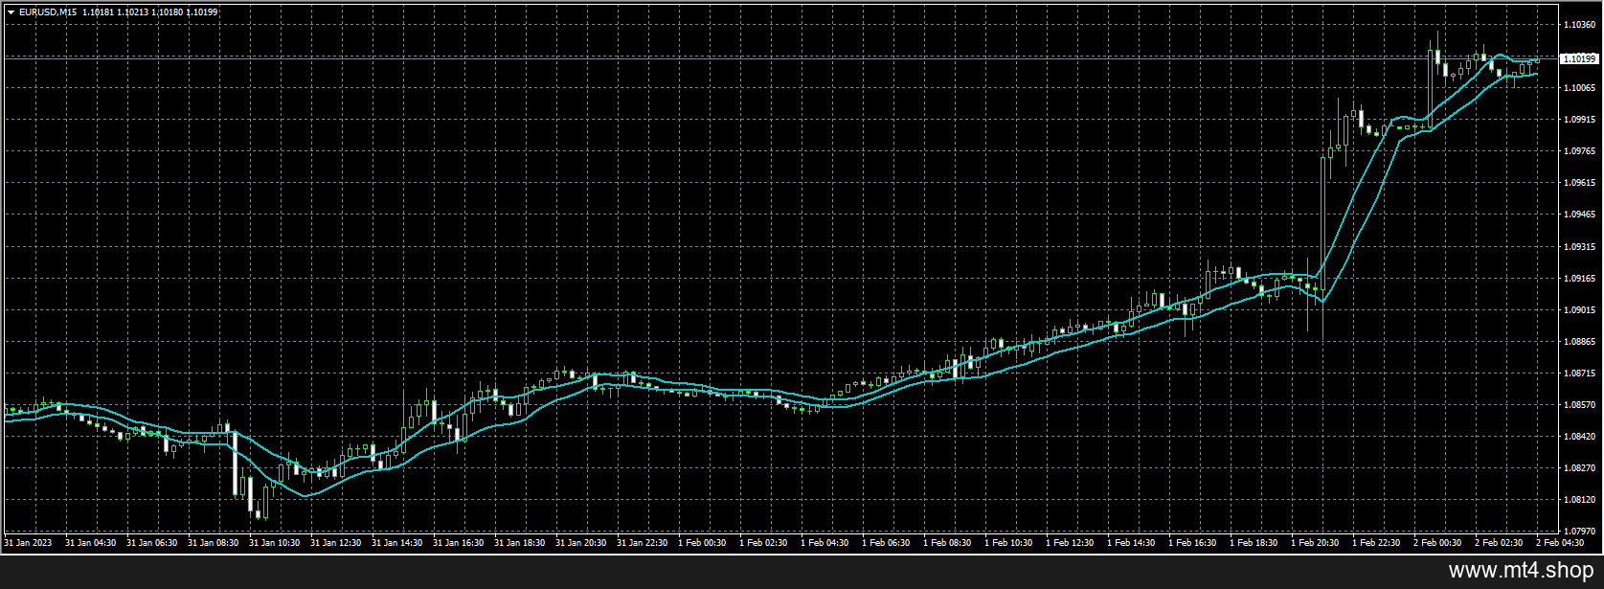Click time label 1 Feb 08:30
Viewport: 1604px width, 589px height.
pyautogui.click(x=947, y=543)
